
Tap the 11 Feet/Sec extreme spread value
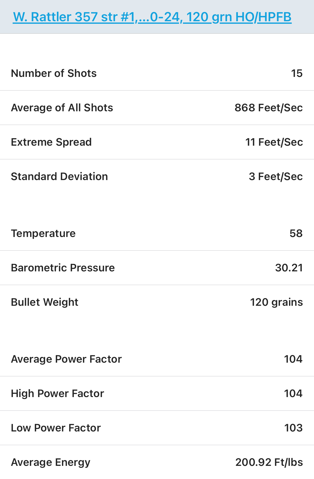pyautogui.click(x=274, y=142)
